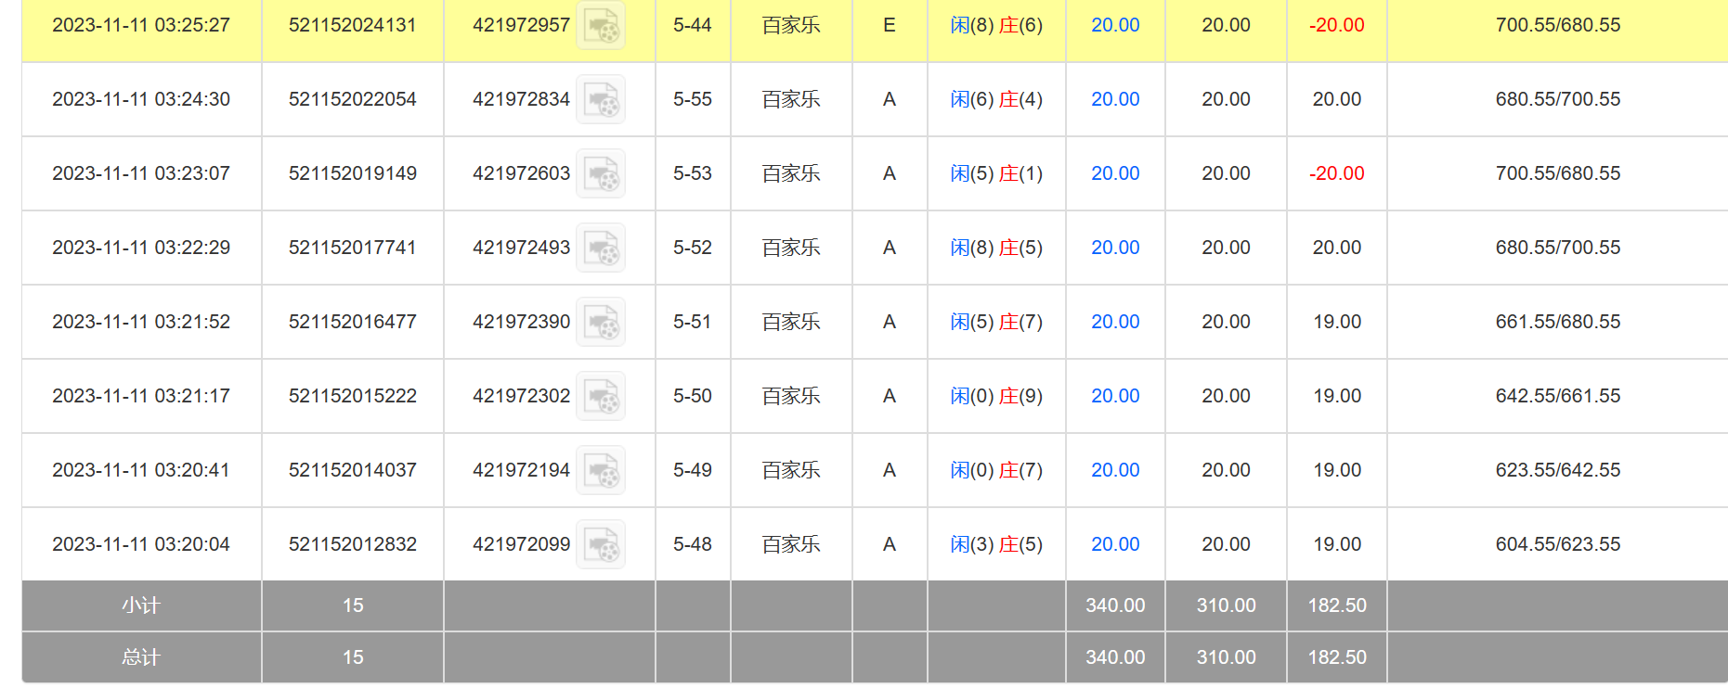Click result 闲(8) 庄(6)
Viewport: 1728px width, 688px height.
coord(996,25)
